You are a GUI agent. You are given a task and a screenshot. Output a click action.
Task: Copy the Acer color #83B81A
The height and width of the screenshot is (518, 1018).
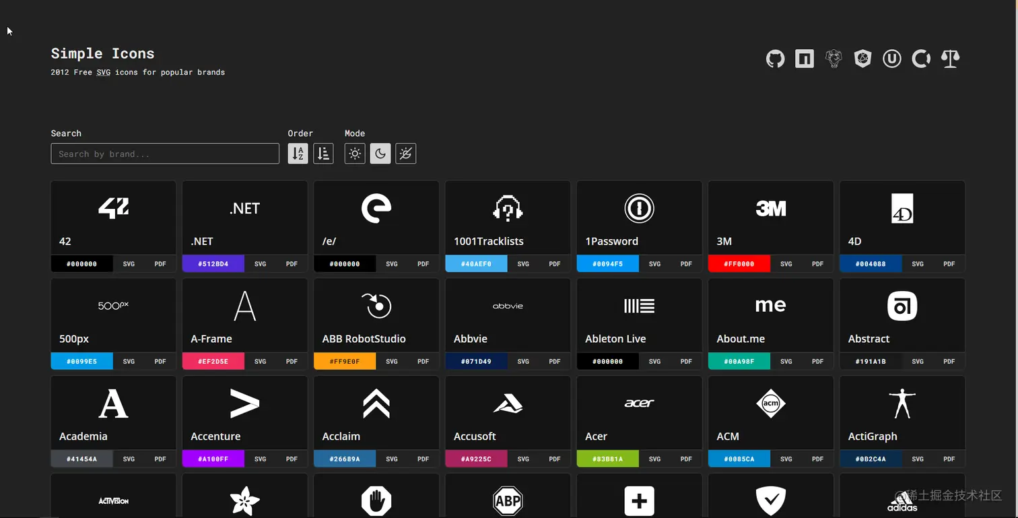(x=608, y=459)
